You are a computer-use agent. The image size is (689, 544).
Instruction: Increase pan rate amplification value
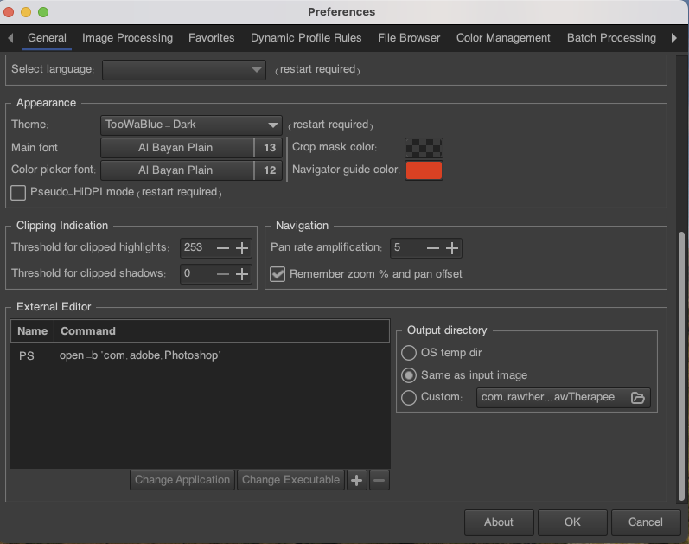pyautogui.click(x=451, y=248)
